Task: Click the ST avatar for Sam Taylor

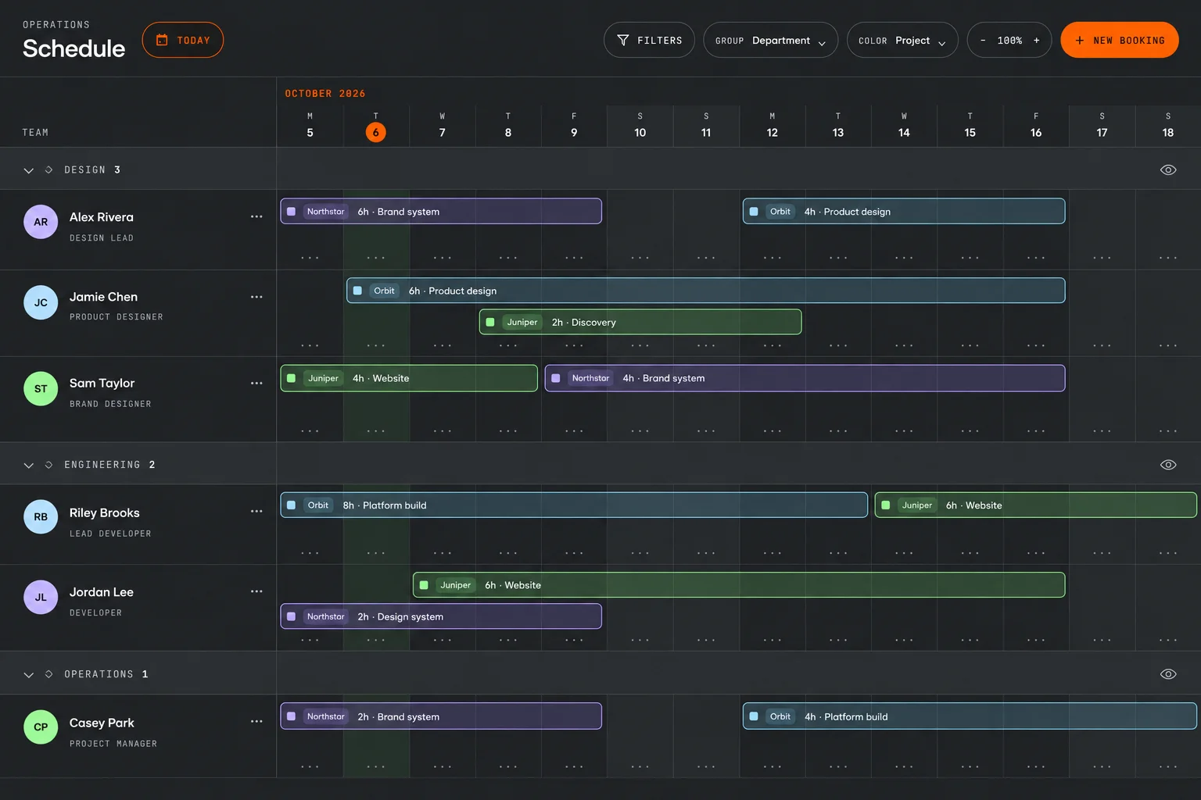Action: 41,388
